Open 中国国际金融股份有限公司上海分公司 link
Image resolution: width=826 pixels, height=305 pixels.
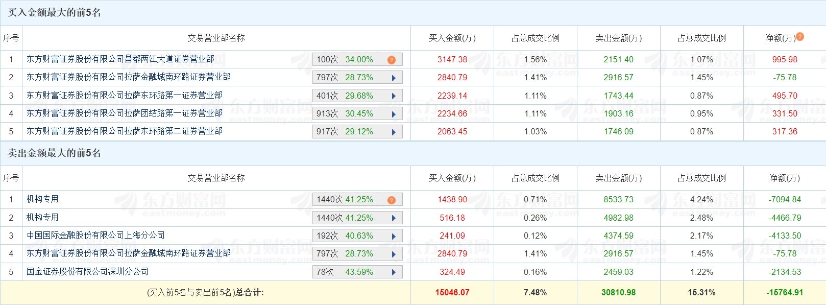click(x=96, y=236)
